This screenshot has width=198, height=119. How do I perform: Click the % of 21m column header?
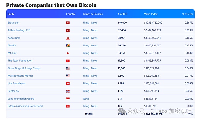[x=187, y=14]
